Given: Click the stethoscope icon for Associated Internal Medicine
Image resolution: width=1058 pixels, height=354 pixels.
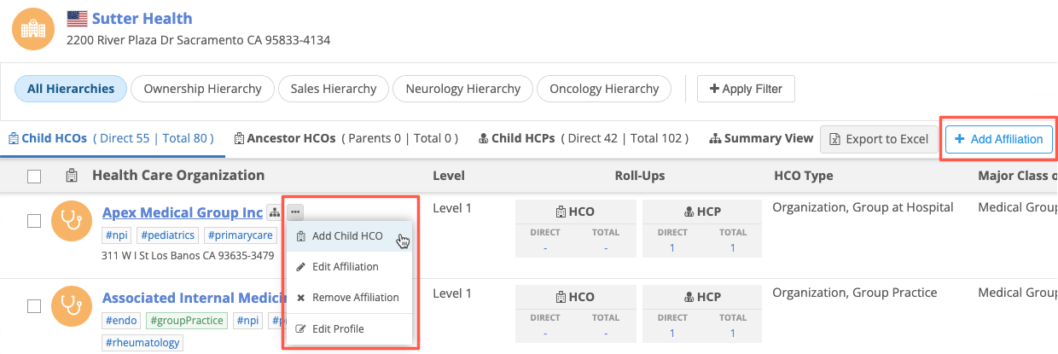Looking at the screenshot, I should click(x=72, y=306).
